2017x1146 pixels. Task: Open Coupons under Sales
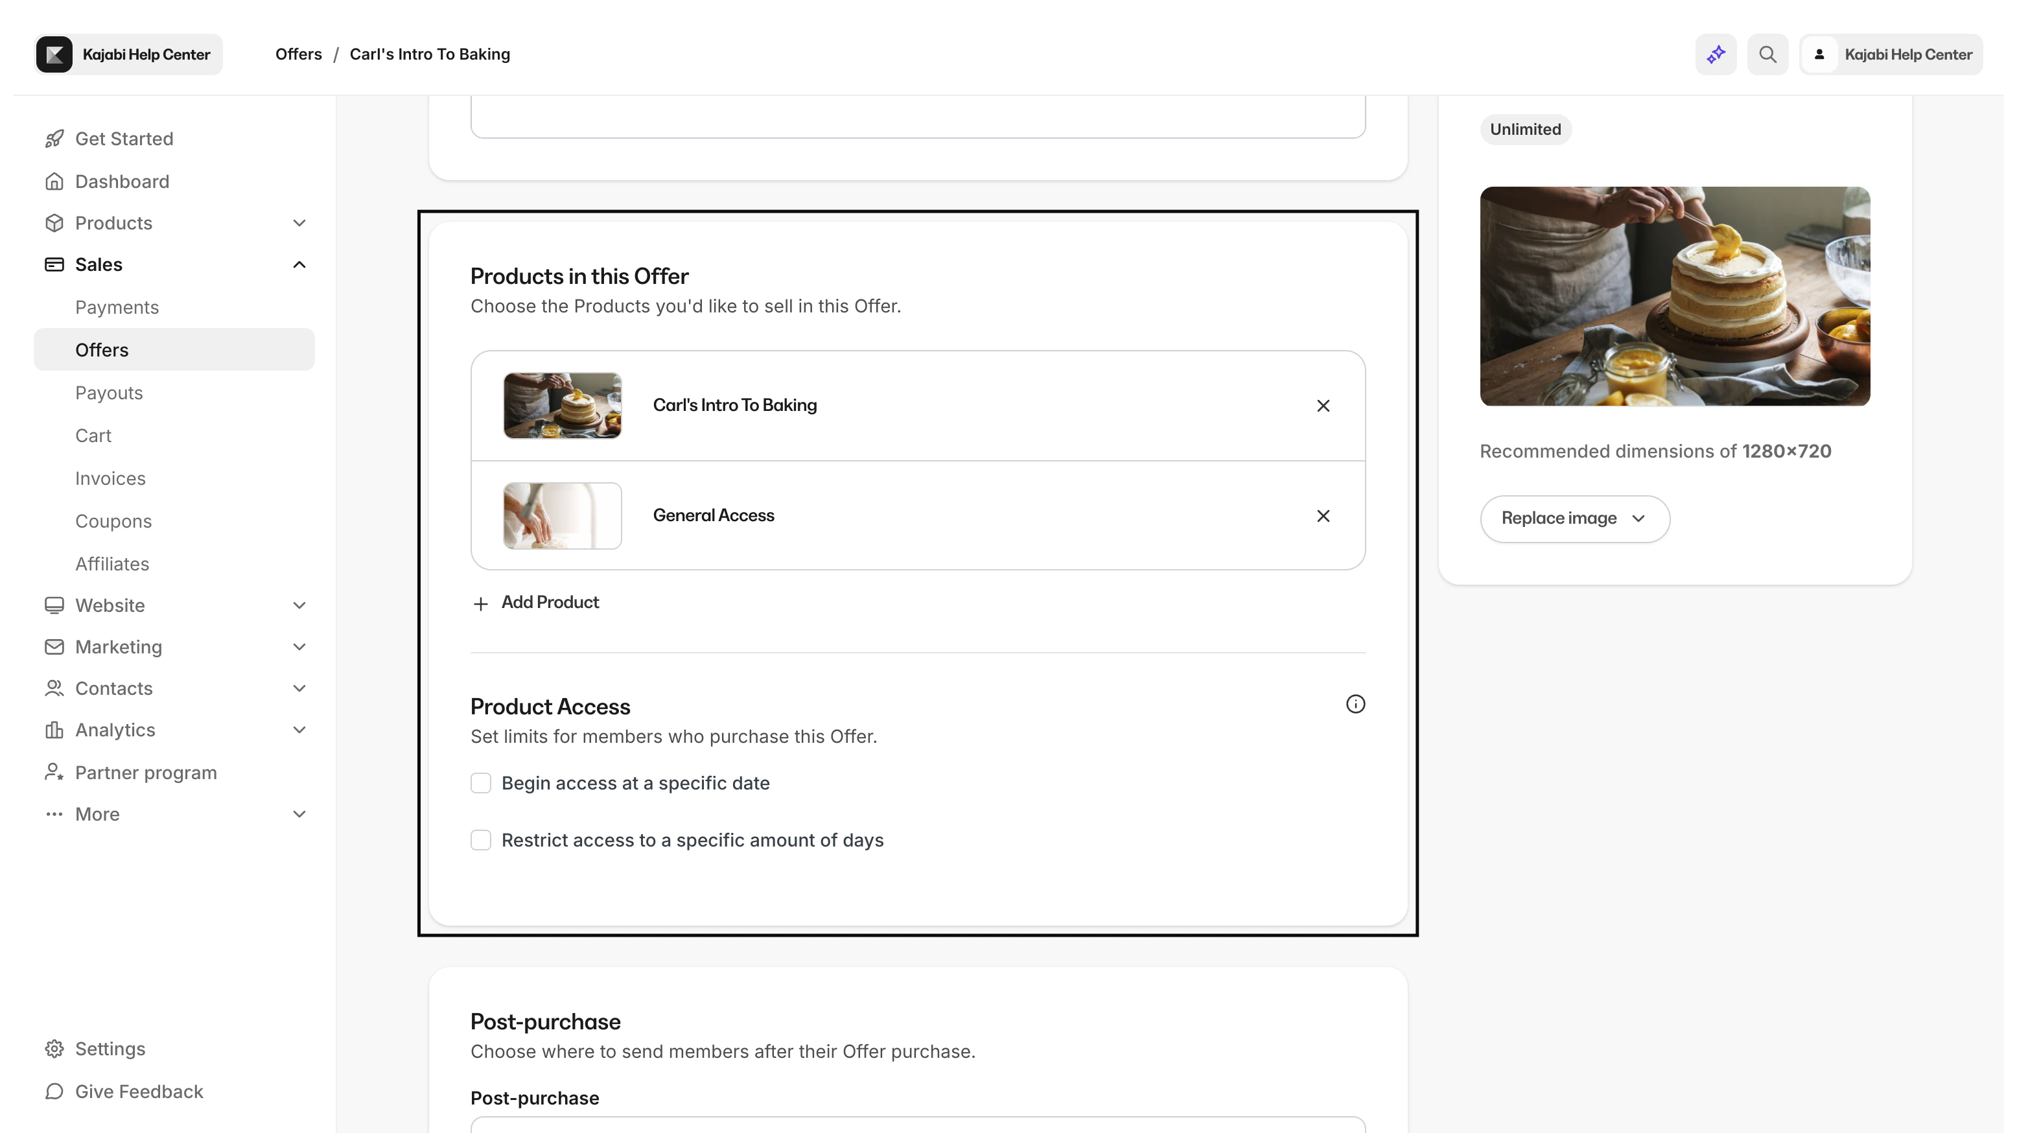[x=113, y=521]
